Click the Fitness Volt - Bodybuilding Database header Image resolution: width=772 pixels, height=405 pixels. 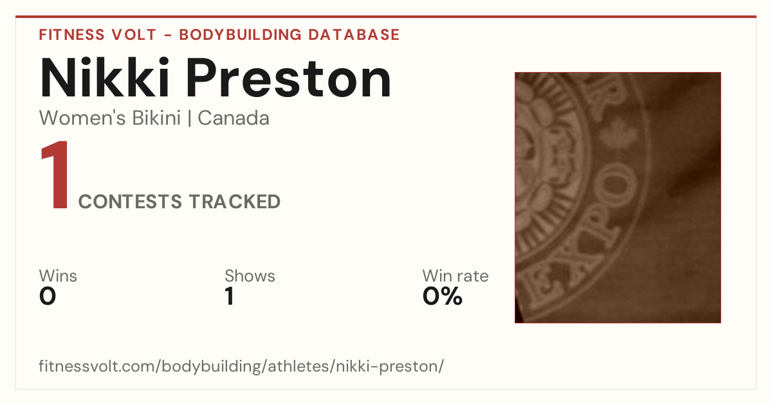[x=219, y=35]
